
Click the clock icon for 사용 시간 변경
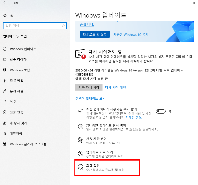coord(81,140)
